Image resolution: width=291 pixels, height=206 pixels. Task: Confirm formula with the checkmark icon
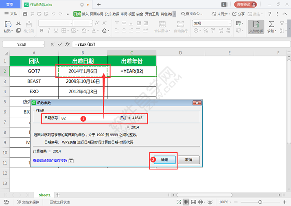click(x=60, y=44)
